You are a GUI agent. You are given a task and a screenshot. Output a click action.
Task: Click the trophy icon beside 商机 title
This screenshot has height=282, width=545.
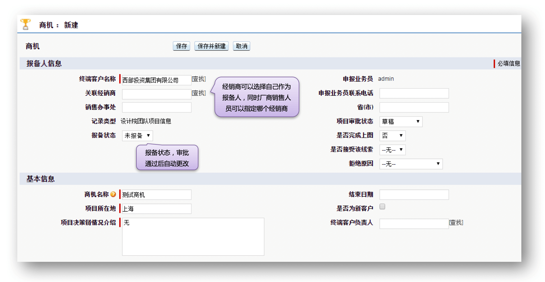coord(25,25)
